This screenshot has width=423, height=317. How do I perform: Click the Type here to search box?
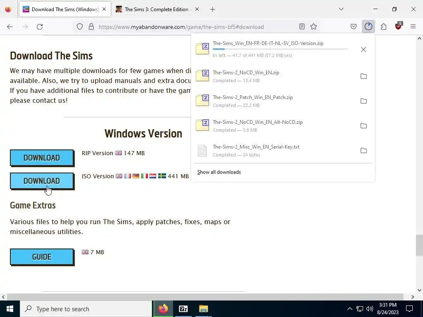pyautogui.click(x=86, y=309)
